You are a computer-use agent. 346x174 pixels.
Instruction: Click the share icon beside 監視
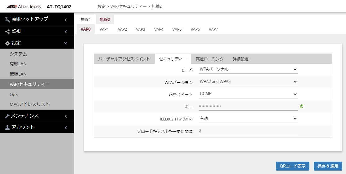[x=7, y=32]
